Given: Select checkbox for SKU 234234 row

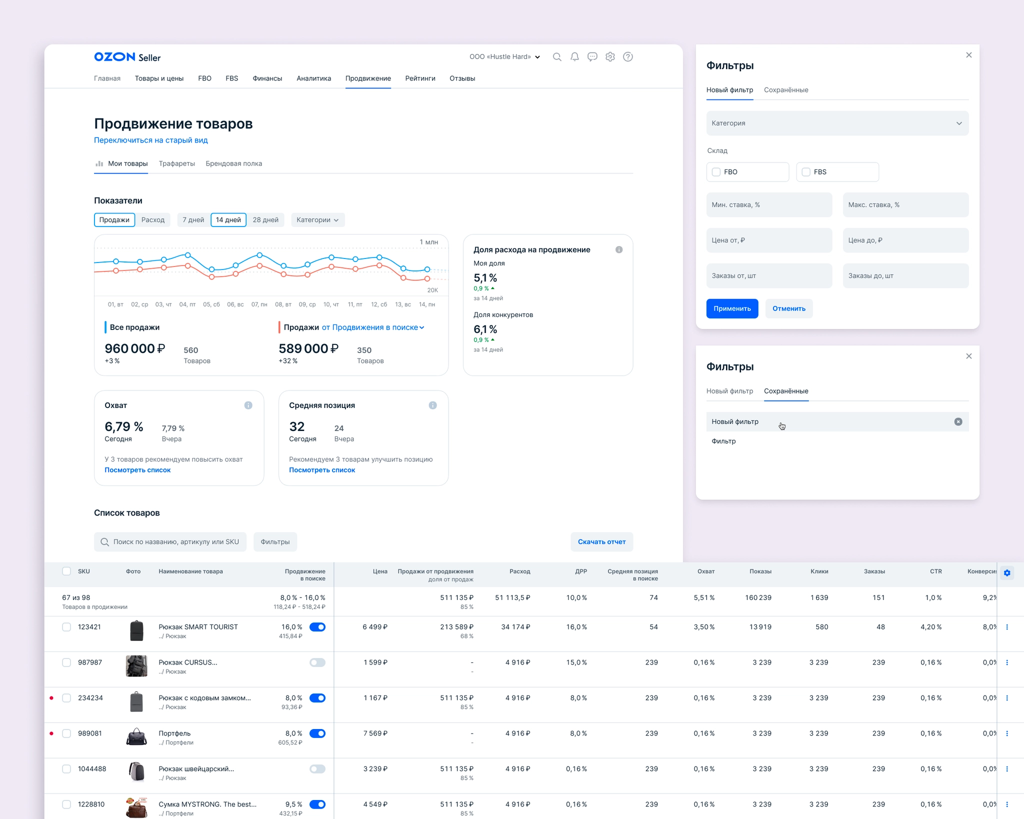Looking at the screenshot, I should pos(66,698).
